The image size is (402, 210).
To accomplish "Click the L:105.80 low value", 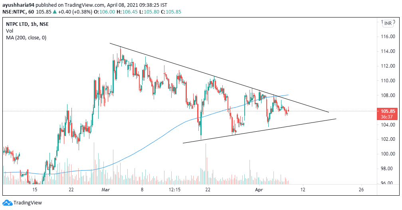I will (x=149, y=12).
